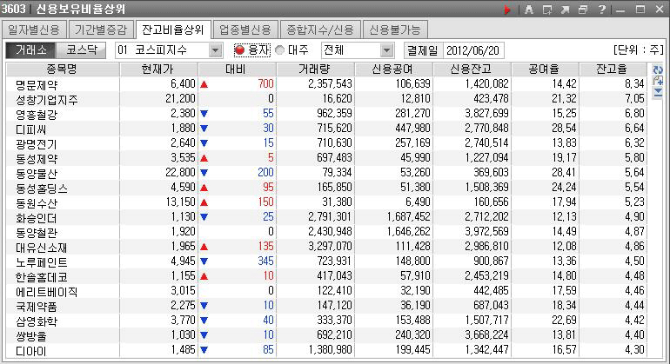670x364 pixels.
Task: Click the blue down-arrow next-page icon
Action: 658,93
